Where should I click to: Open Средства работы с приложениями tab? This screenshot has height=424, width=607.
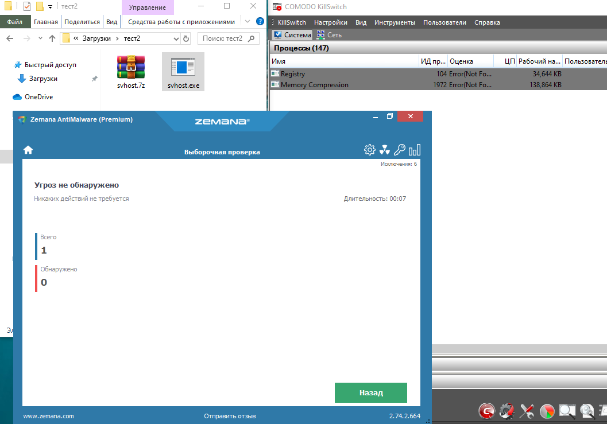coord(181,22)
